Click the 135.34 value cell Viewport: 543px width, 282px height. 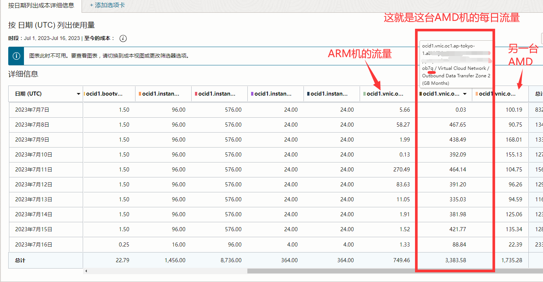tap(514, 229)
